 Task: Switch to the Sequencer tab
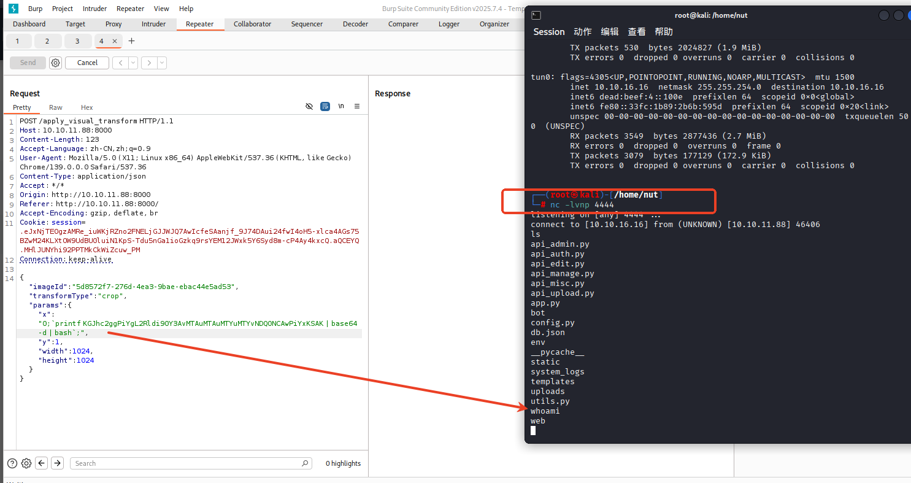[x=307, y=24]
